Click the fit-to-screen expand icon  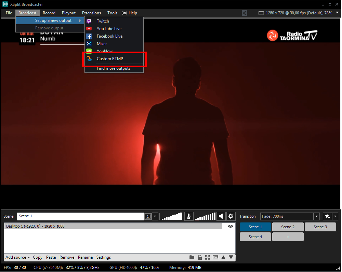(208, 257)
